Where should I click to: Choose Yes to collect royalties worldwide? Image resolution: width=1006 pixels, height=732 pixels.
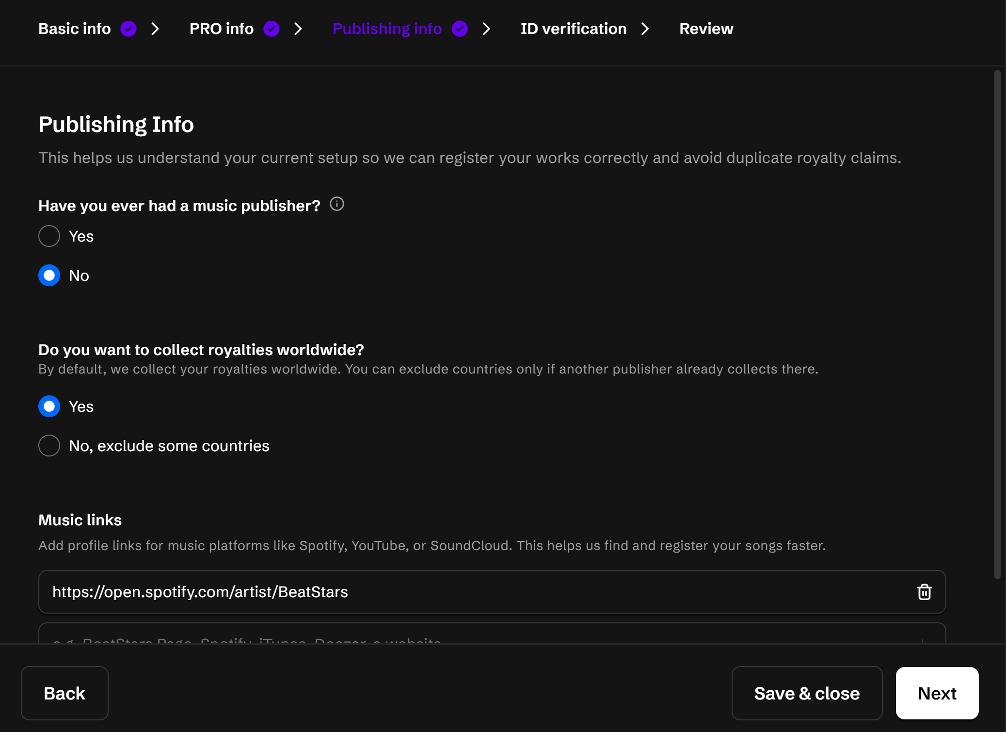tap(49, 407)
